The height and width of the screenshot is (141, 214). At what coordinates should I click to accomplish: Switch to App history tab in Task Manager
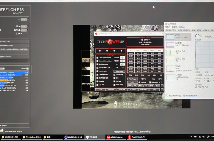point(184,30)
